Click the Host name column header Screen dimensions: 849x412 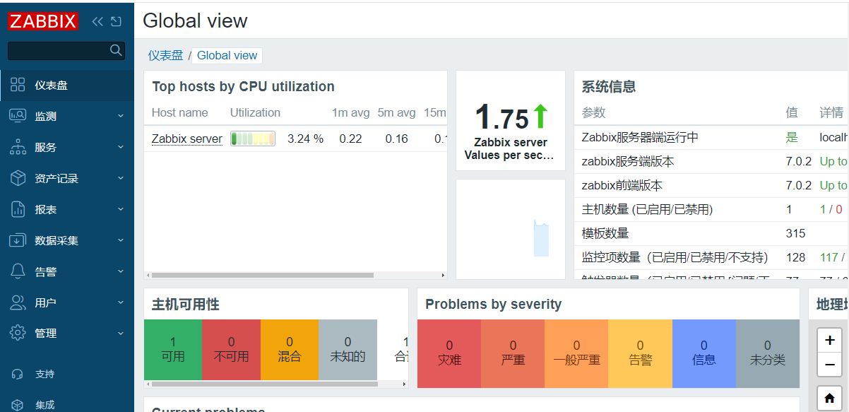pos(180,112)
